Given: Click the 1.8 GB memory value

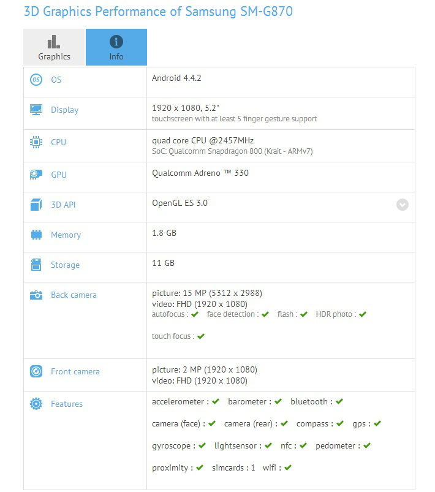Looking at the screenshot, I should point(164,233).
